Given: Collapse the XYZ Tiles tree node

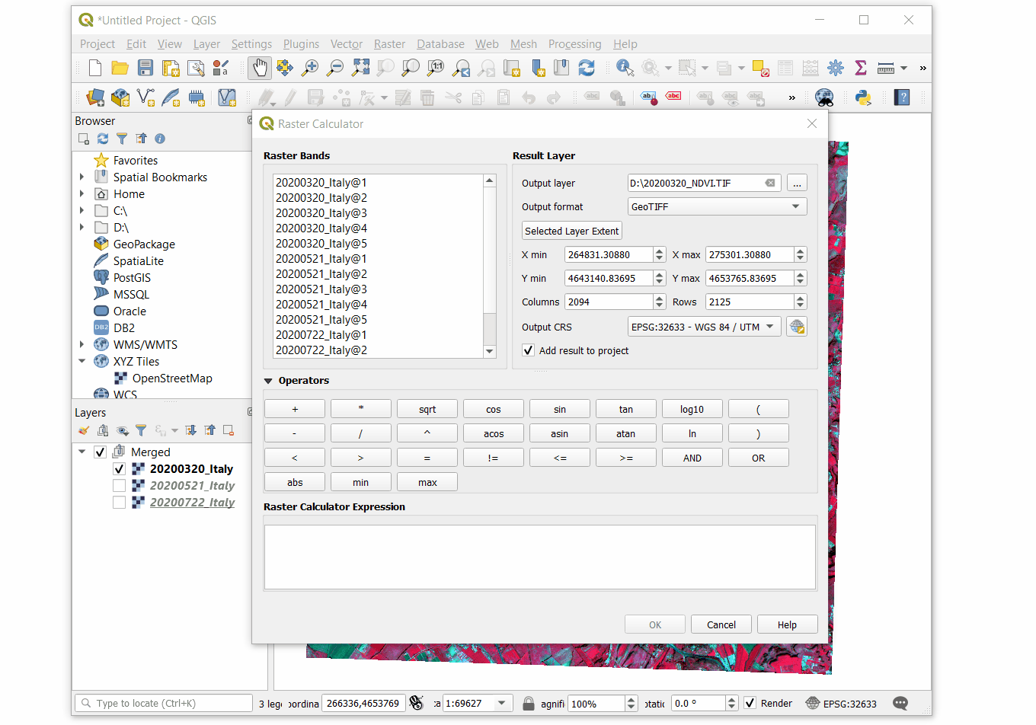Looking at the screenshot, I should coord(82,362).
